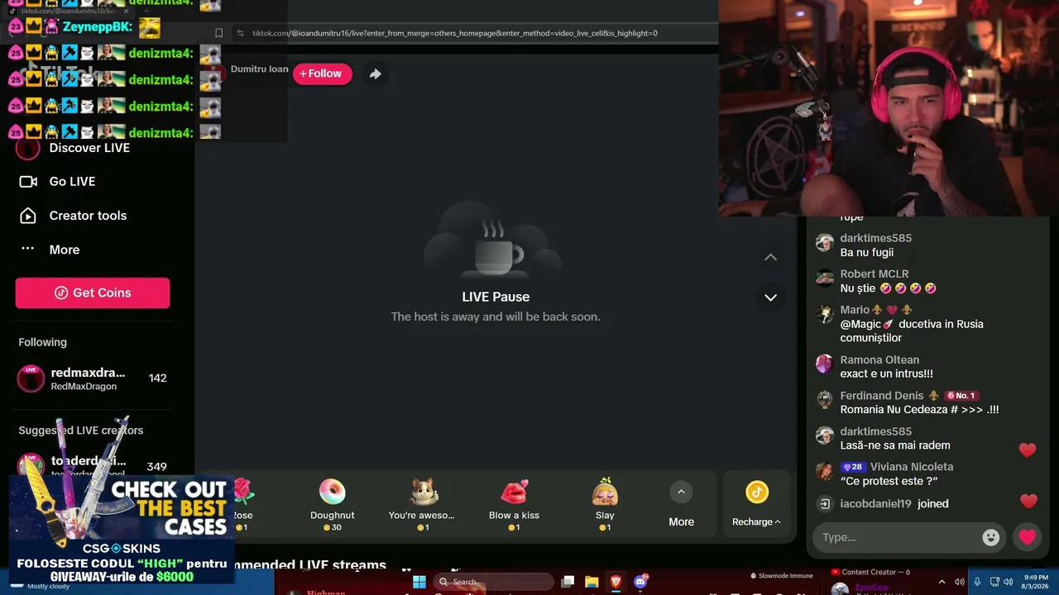Click the site settings icon in the address bar
Image resolution: width=1059 pixels, height=595 pixels.
click(x=240, y=33)
